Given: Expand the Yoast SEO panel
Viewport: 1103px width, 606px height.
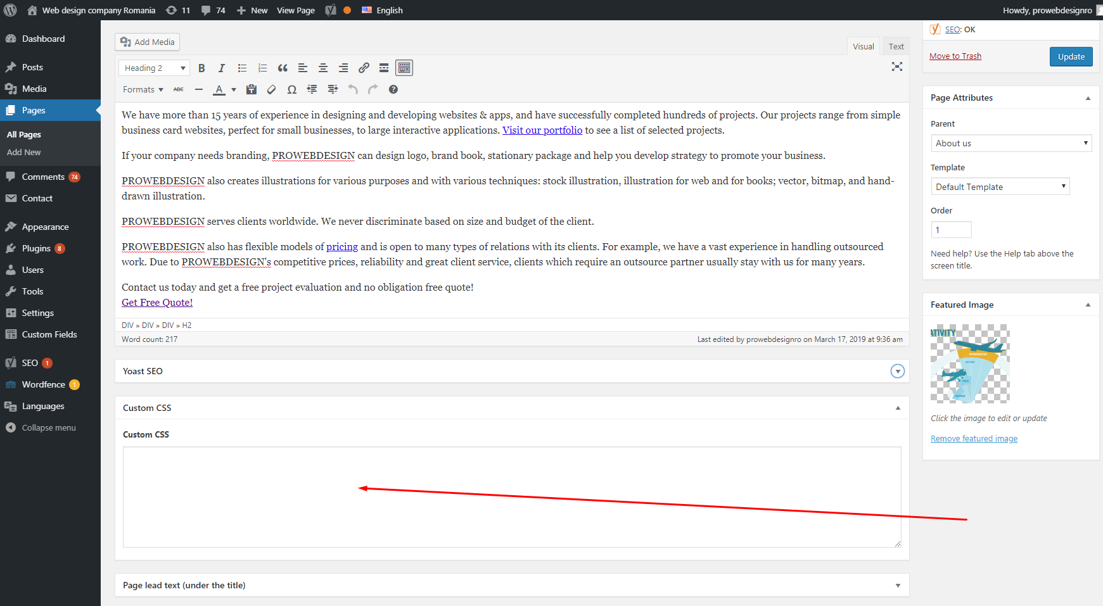Looking at the screenshot, I should [x=898, y=371].
